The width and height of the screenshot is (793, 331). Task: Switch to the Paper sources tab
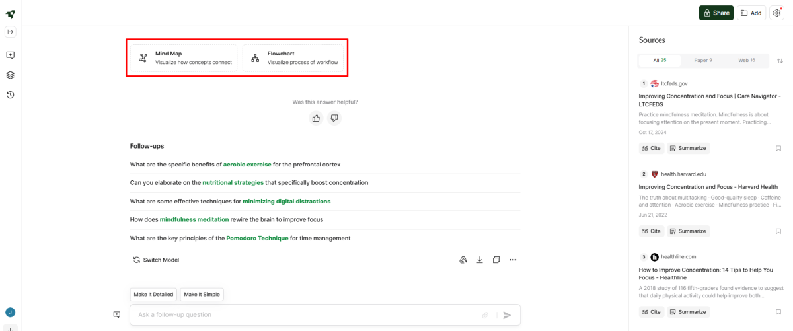pyautogui.click(x=702, y=61)
